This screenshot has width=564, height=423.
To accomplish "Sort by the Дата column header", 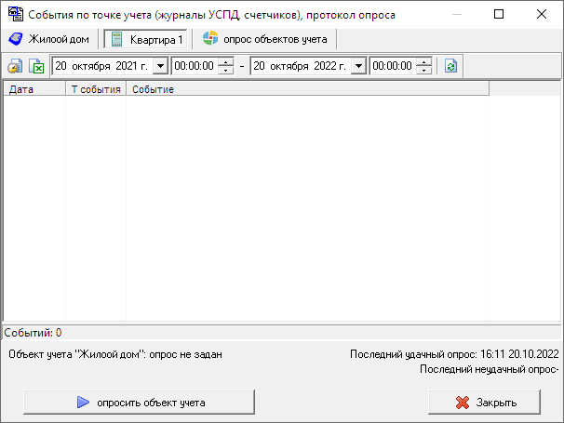I will pyautogui.click(x=34, y=89).
